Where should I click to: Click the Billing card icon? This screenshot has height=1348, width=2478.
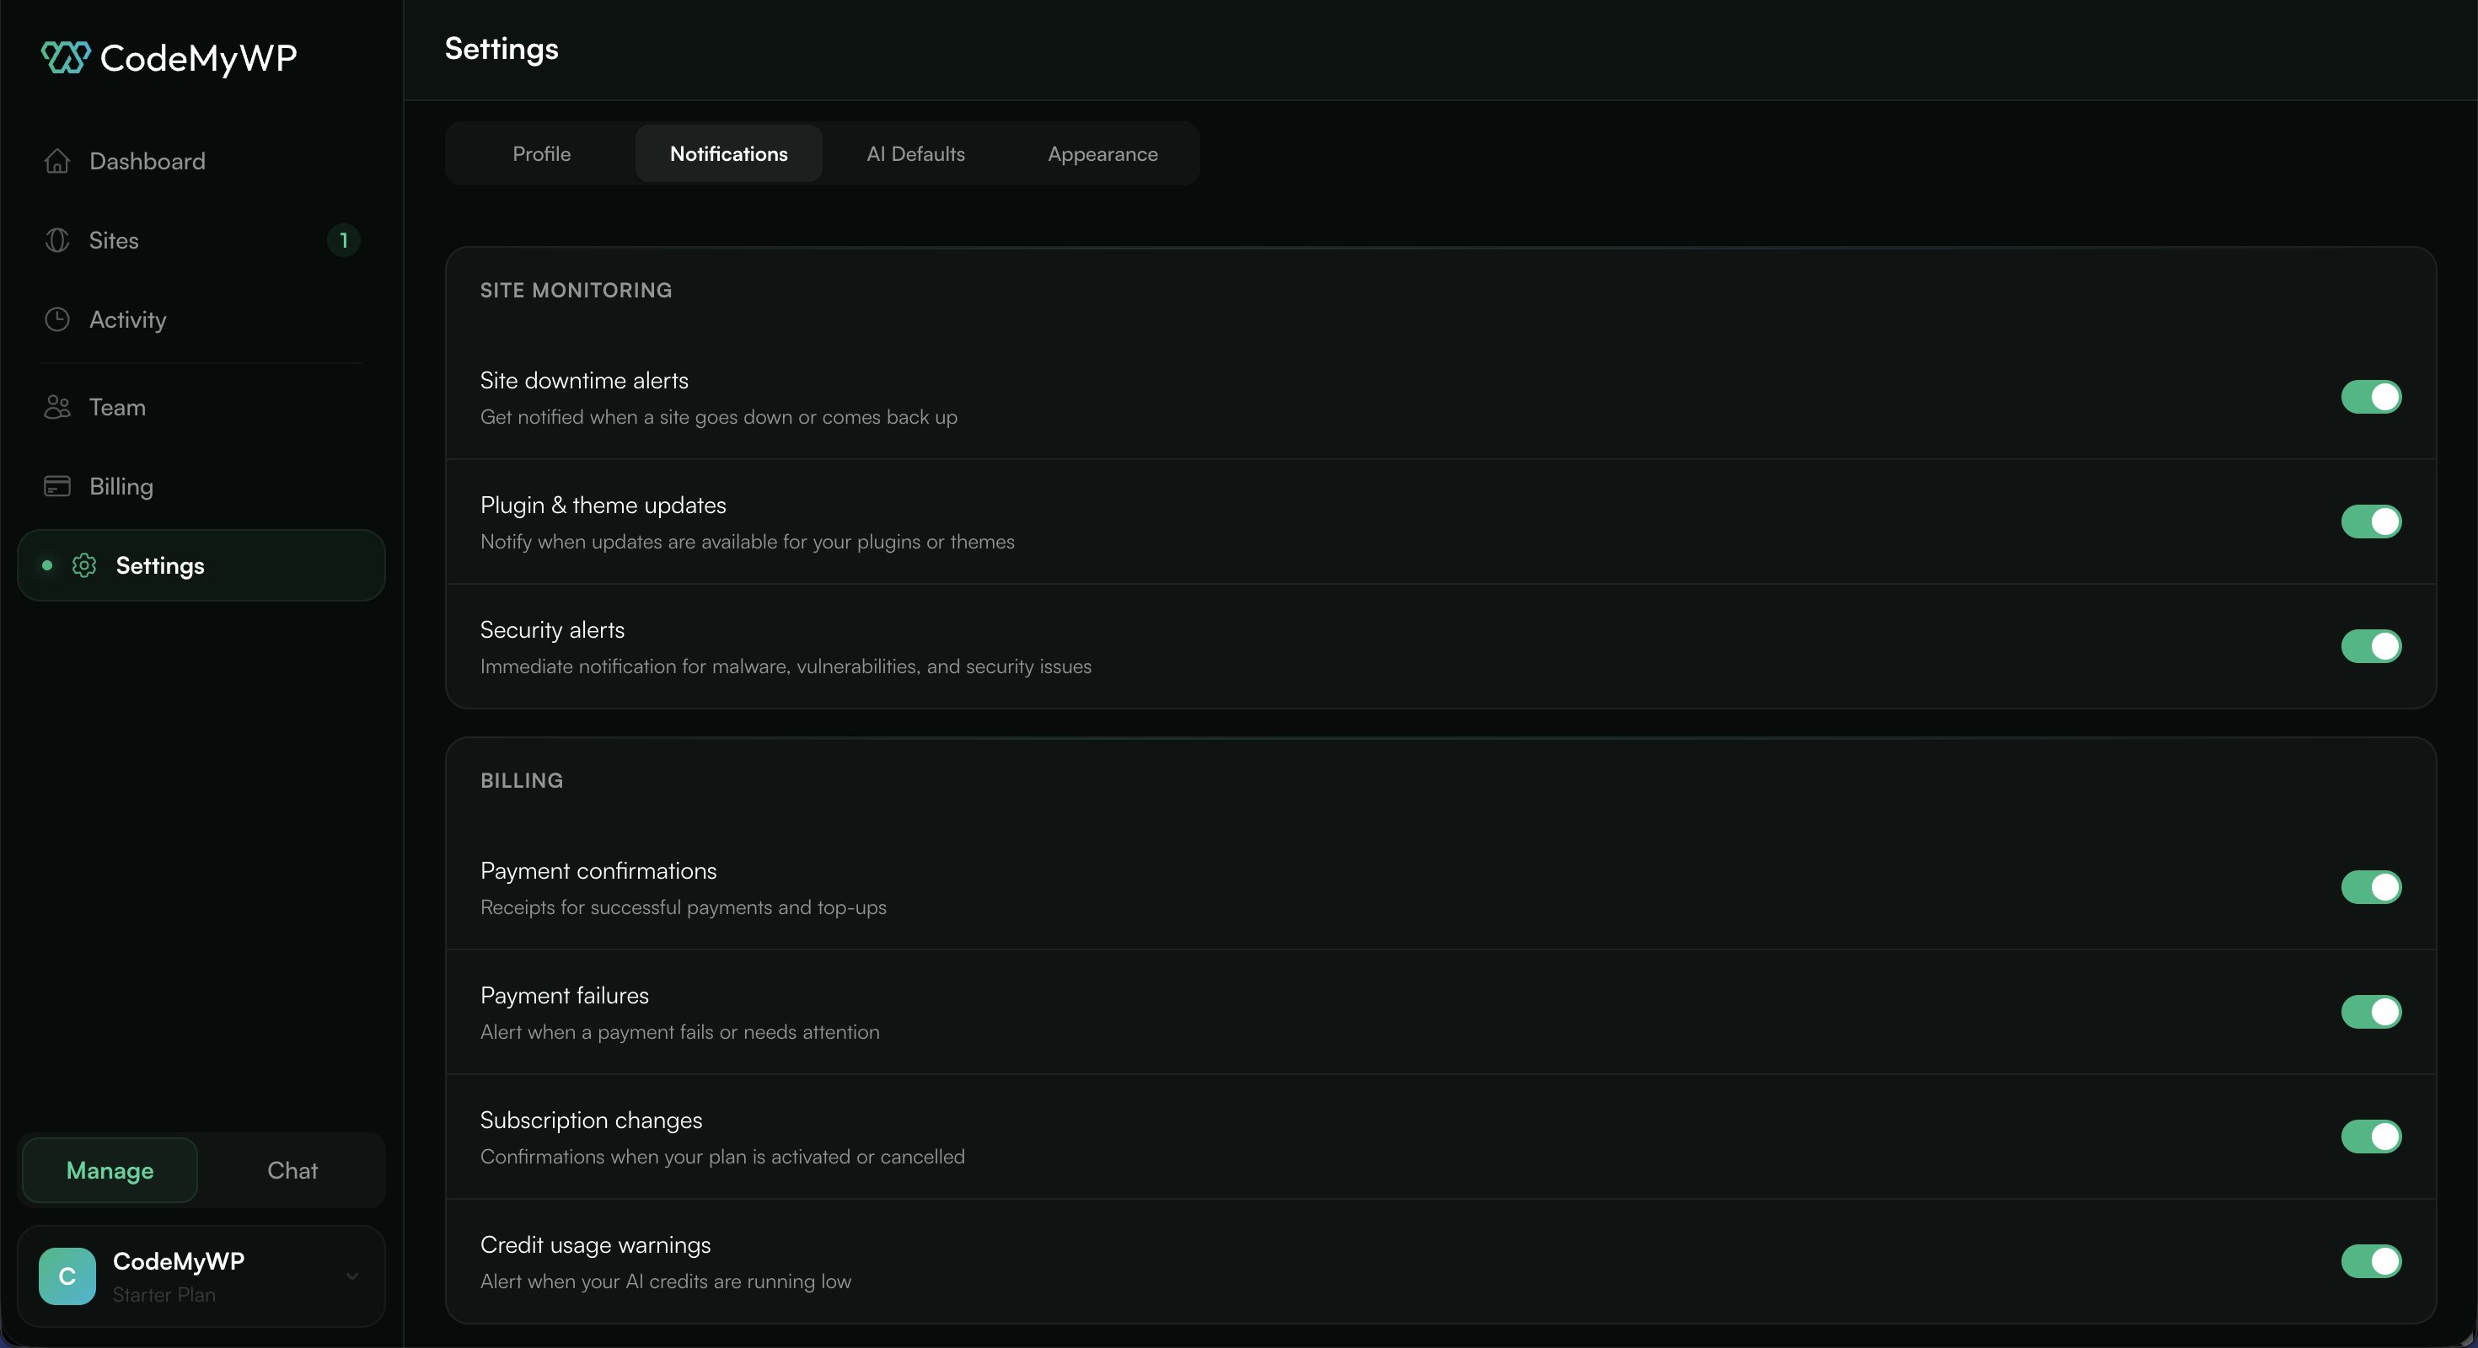point(56,486)
